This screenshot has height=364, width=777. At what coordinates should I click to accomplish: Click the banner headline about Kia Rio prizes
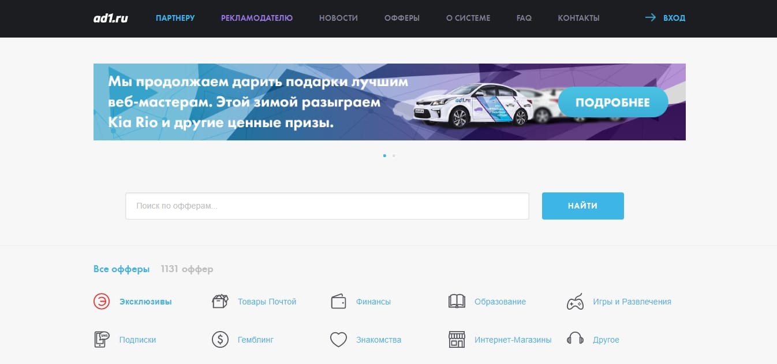(x=258, y=102)
